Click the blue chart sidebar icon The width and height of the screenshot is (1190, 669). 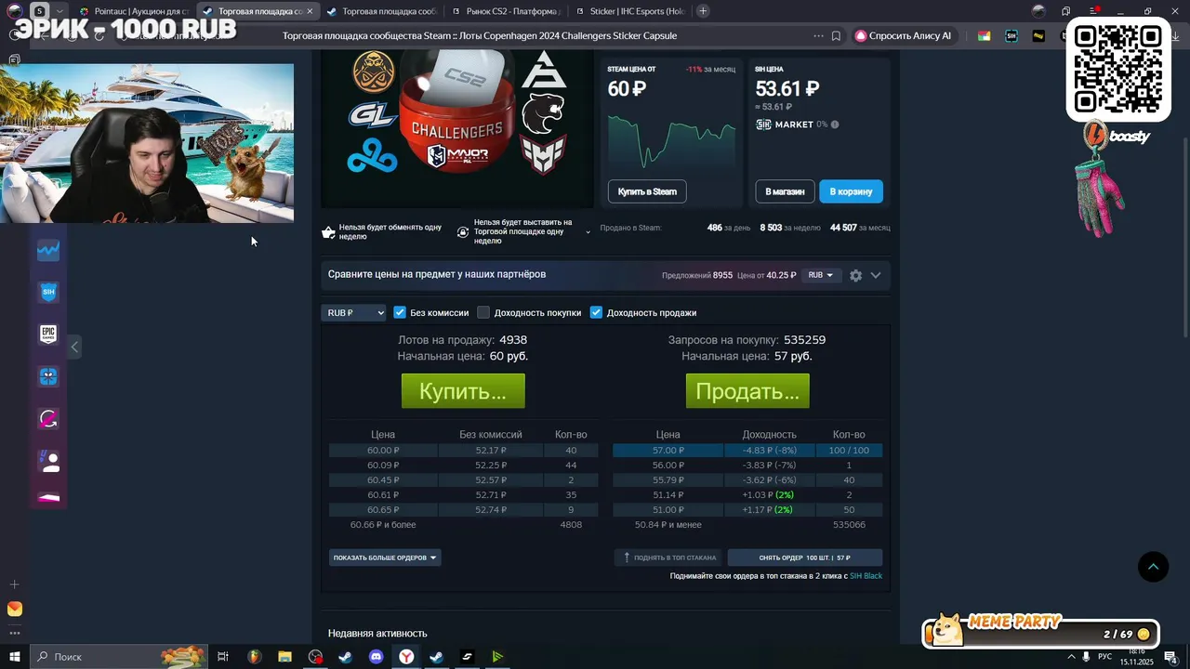(x=48, y=250)
